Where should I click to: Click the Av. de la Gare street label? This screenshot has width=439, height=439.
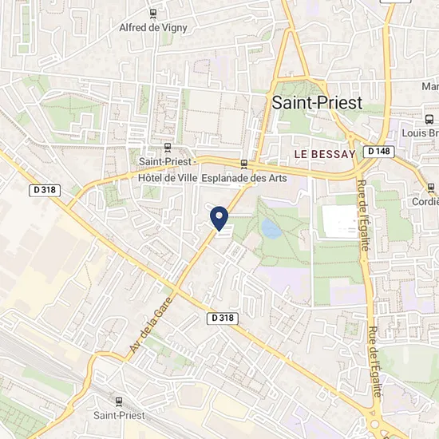151,325
